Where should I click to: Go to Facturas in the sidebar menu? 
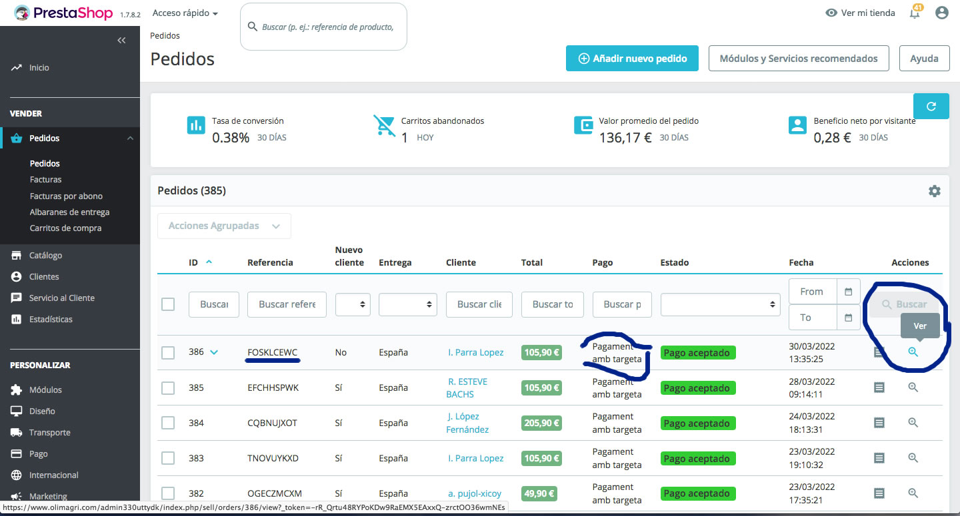[x=45, y=179]
